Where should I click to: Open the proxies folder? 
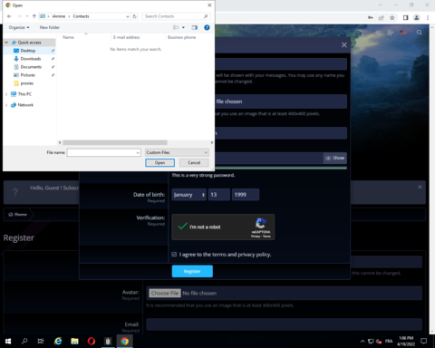click(27, 83)
